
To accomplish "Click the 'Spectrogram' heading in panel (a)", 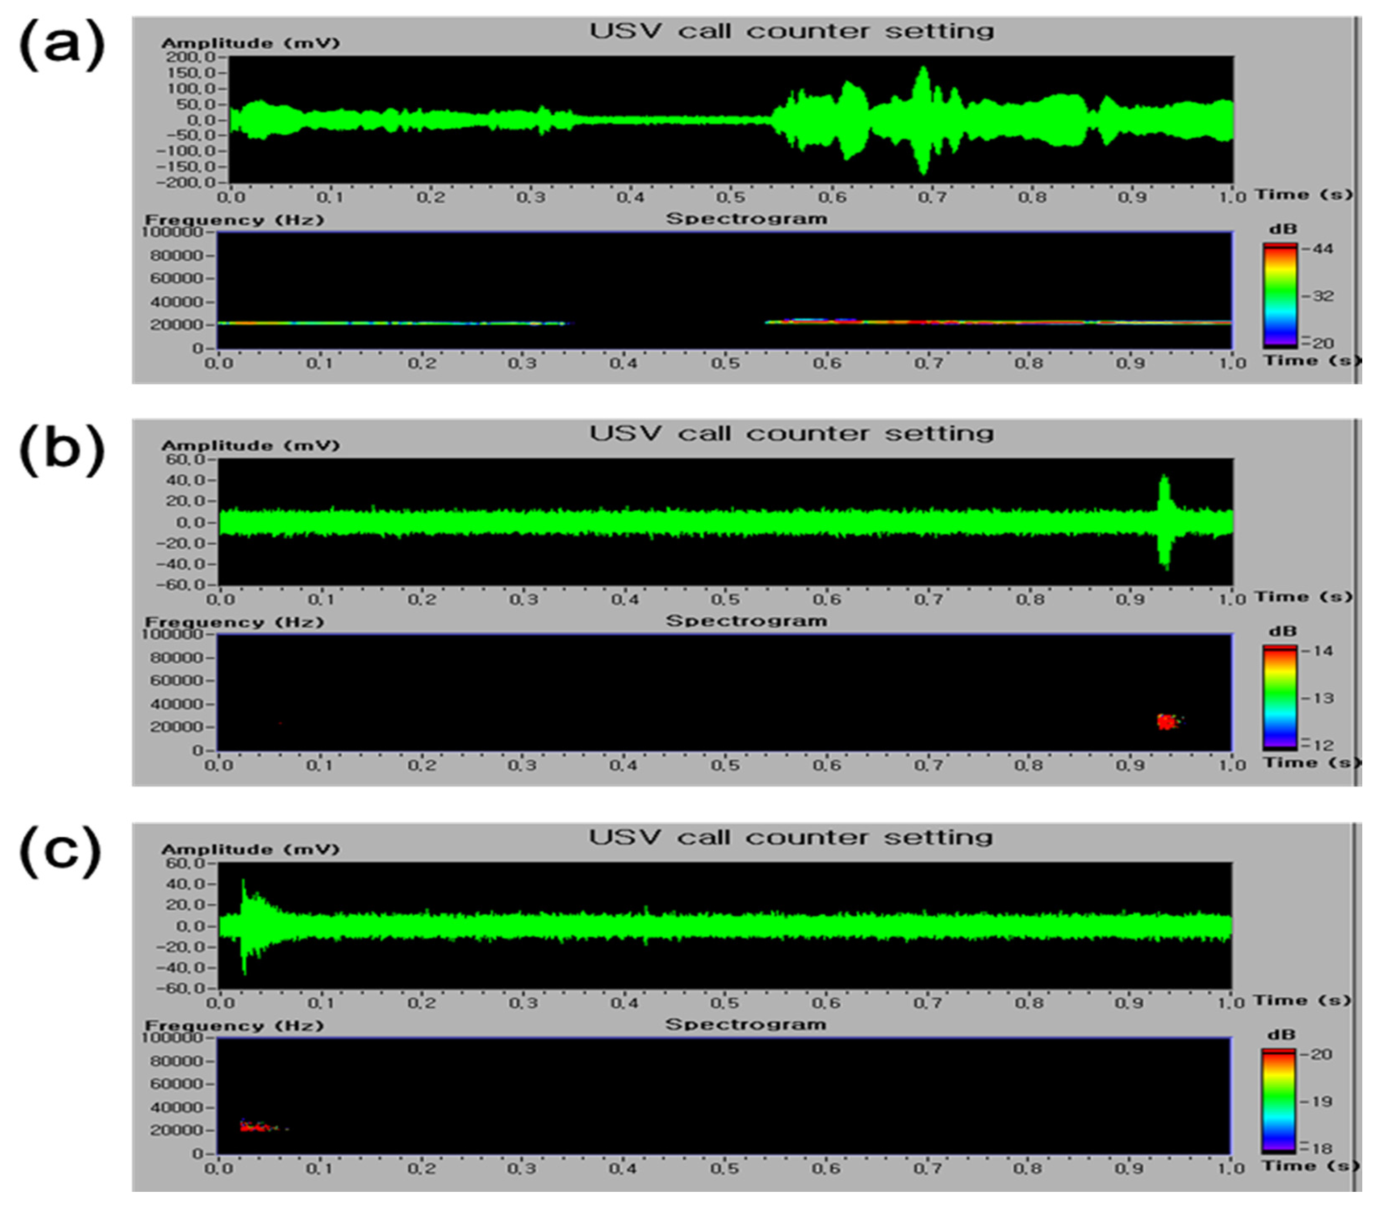I will pyautogui.click(x=746, y=219).
